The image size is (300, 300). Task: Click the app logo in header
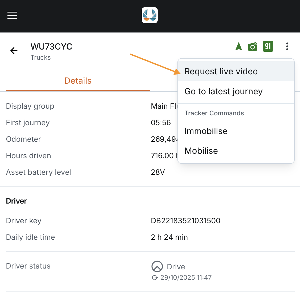tap(150, 15)
